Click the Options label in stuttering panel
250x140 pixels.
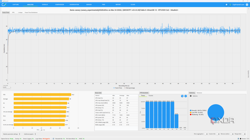195,96
